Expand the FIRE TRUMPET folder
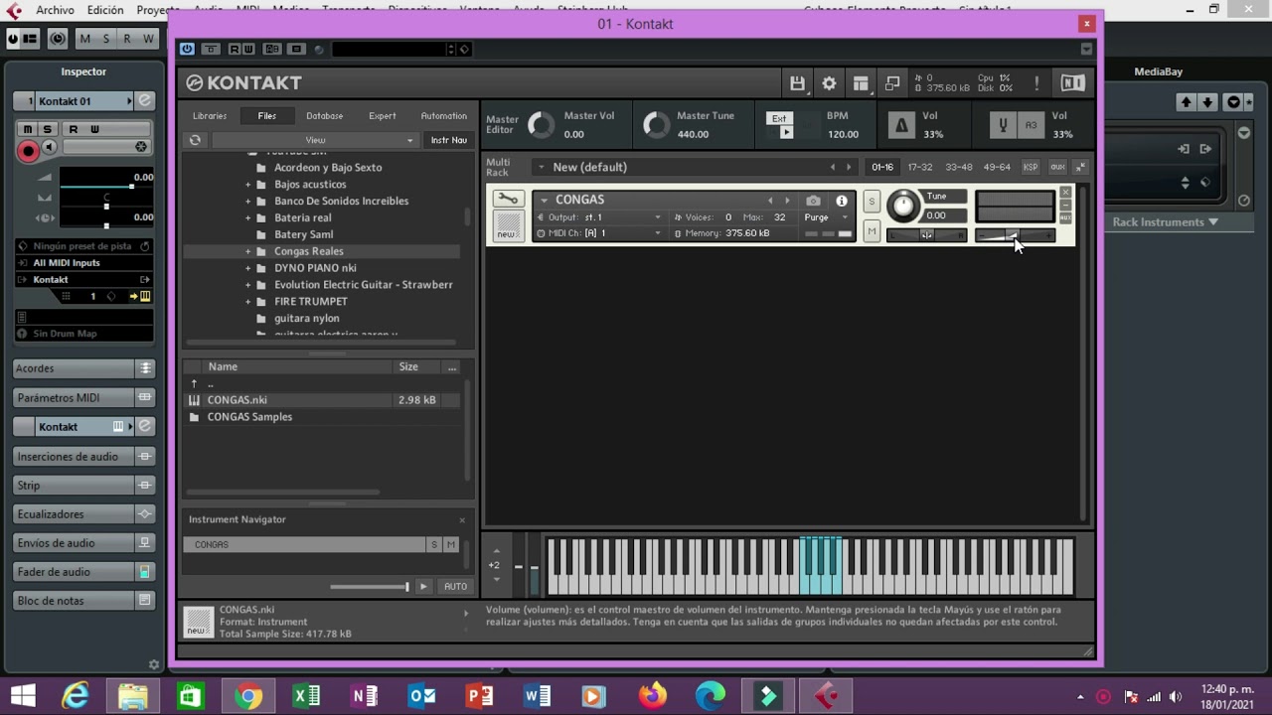Image resolution: width=1272 pixels, height=715 pixels. (248, 302)
